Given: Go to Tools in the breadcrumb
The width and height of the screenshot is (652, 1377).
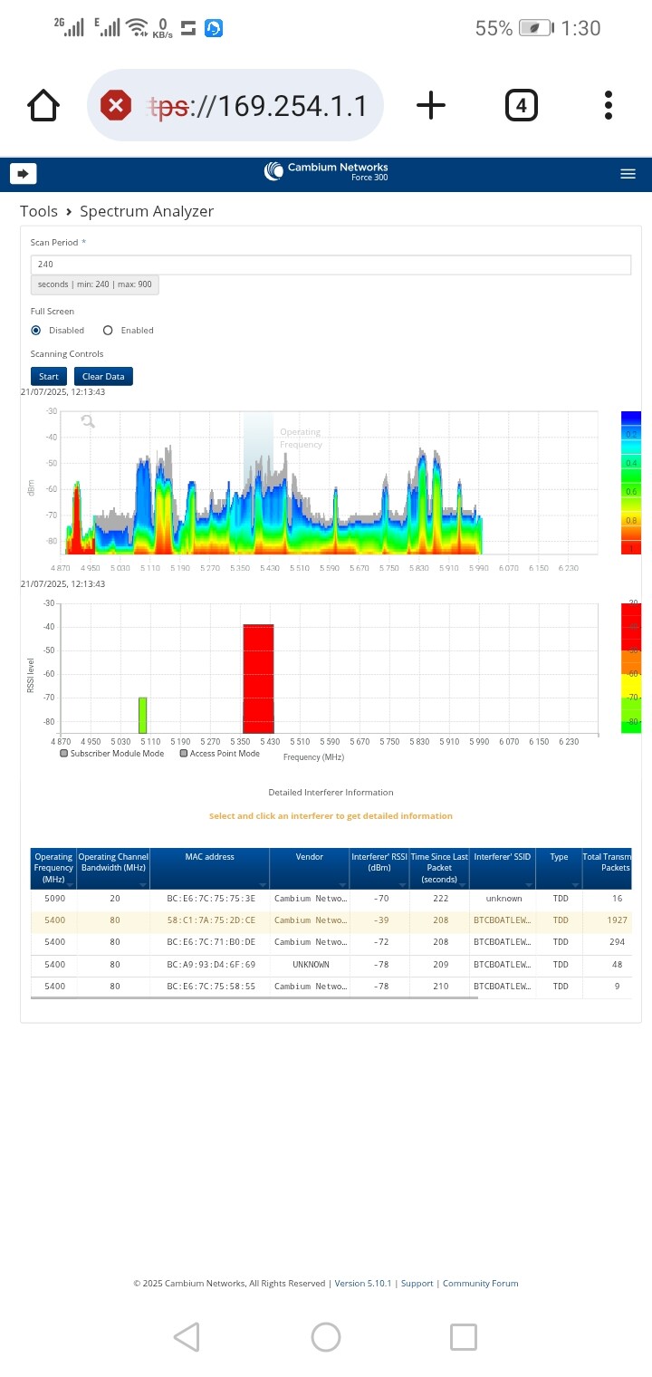Looking at the screenshot, I should tap(39, 211).
